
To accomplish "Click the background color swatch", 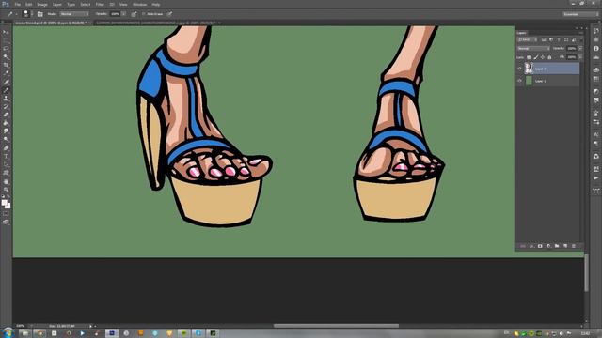I will click(x=8, y=207).
